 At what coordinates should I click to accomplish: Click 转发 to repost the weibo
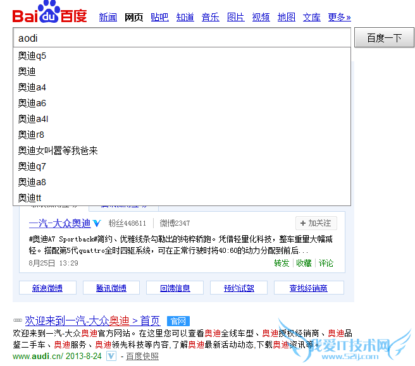click(x=282, y=263)
